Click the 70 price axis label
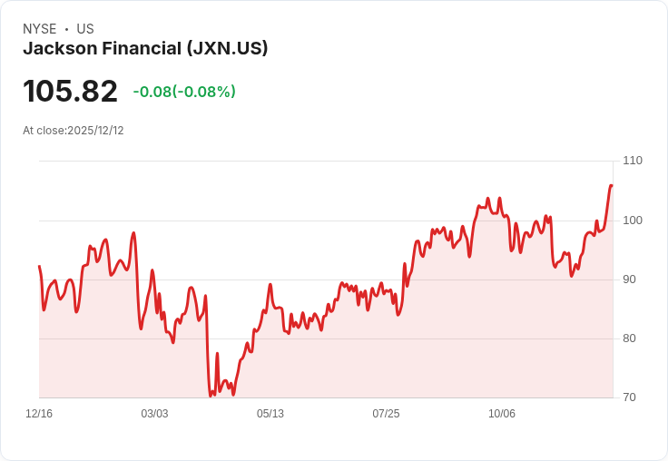Screen dimensions: 668x461 629,397
